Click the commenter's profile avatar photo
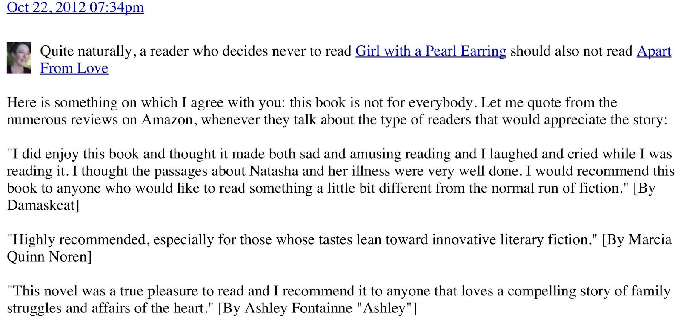The height and width of the screenshot is (329, 681). [x=19, y=58]
